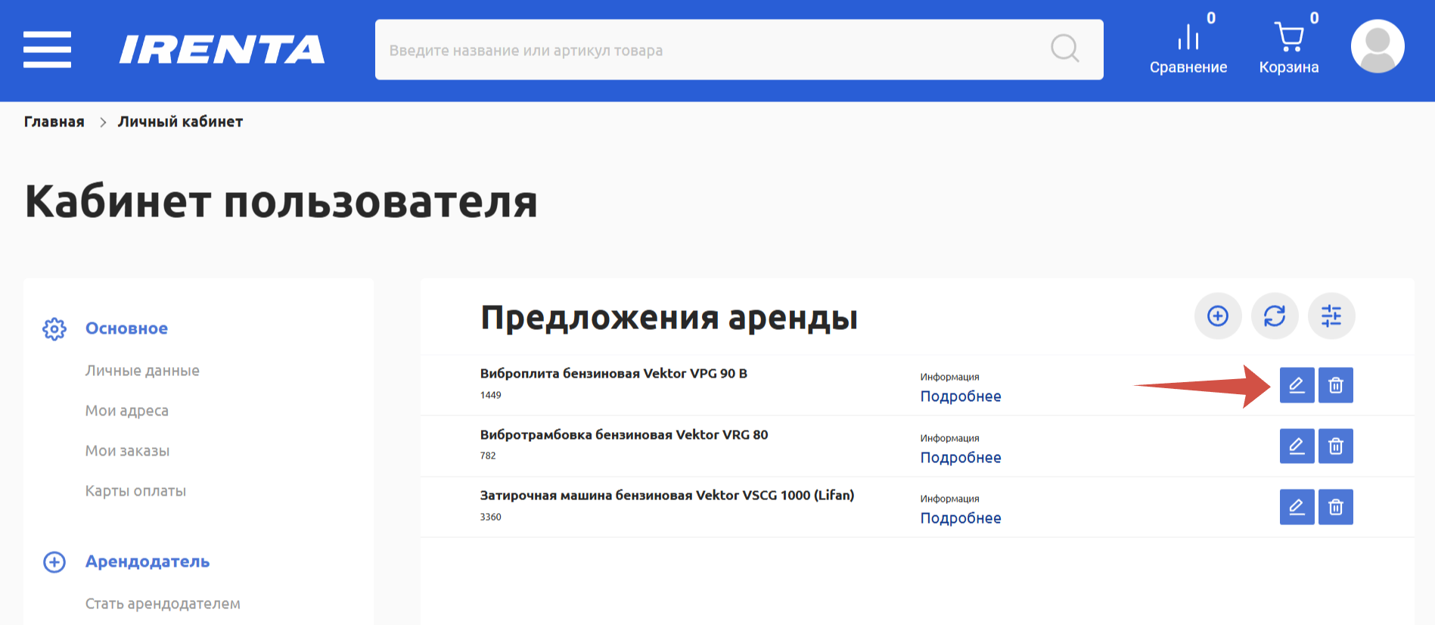Click the search magnifier icon
The image size is (1435, 625).
pyautogui.click(x=1064, y=49)
